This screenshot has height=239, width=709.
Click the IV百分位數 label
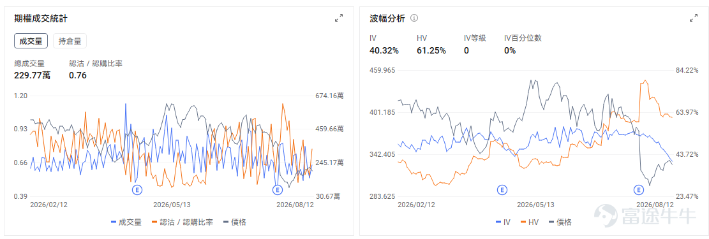click(523, 38)
